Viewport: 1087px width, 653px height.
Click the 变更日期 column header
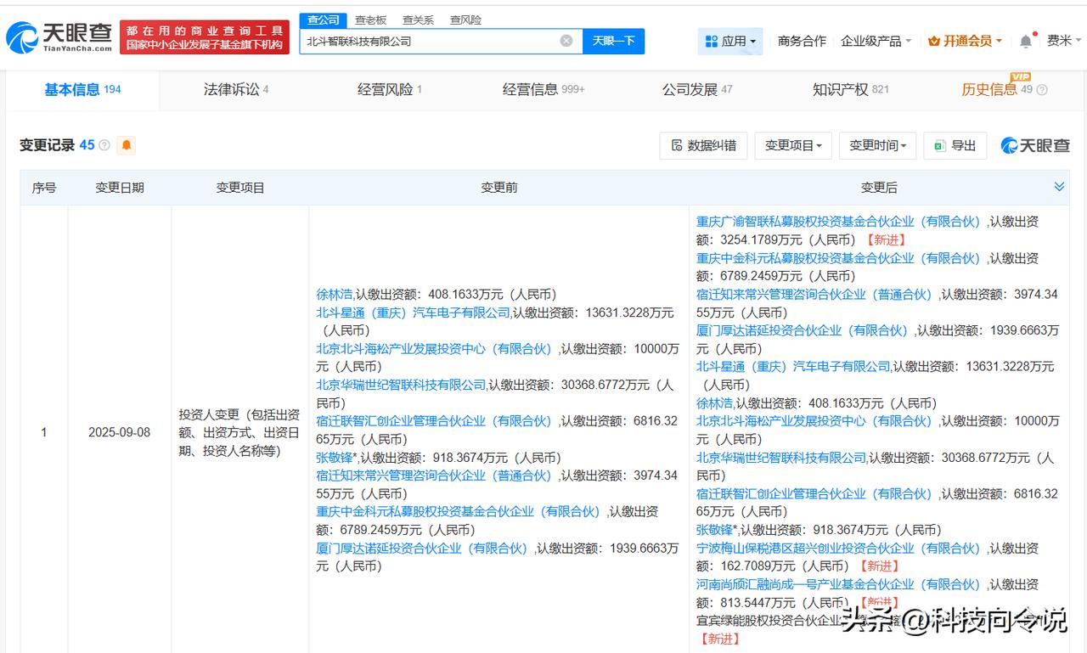pos(119,188)
